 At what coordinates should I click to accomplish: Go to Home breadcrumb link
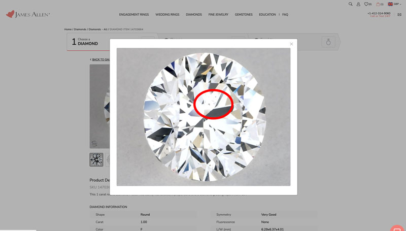click(x=68, y=29)
